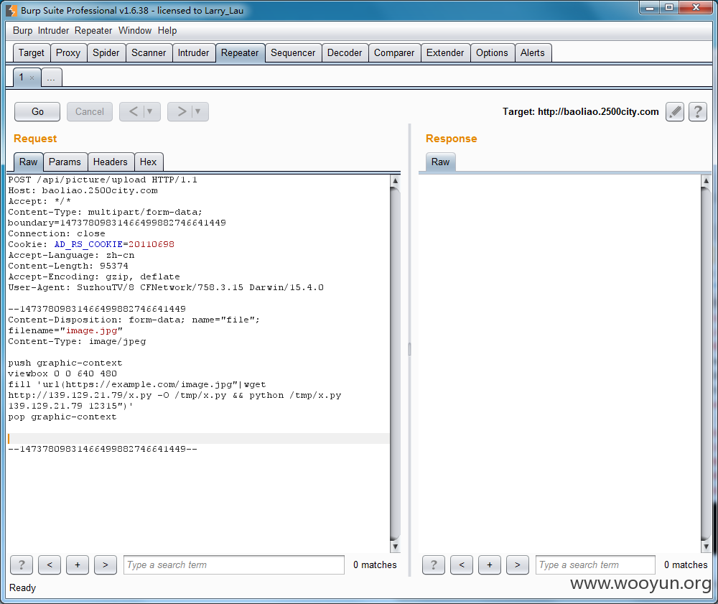
Task: Go to next match in request search
Action: tap(106, 564)
